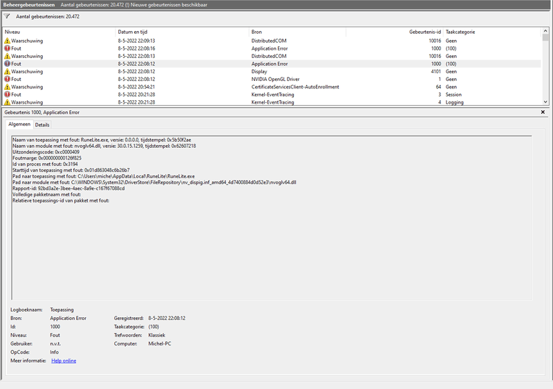Click error icon of Kernel-EventTracing Session row

7,95
